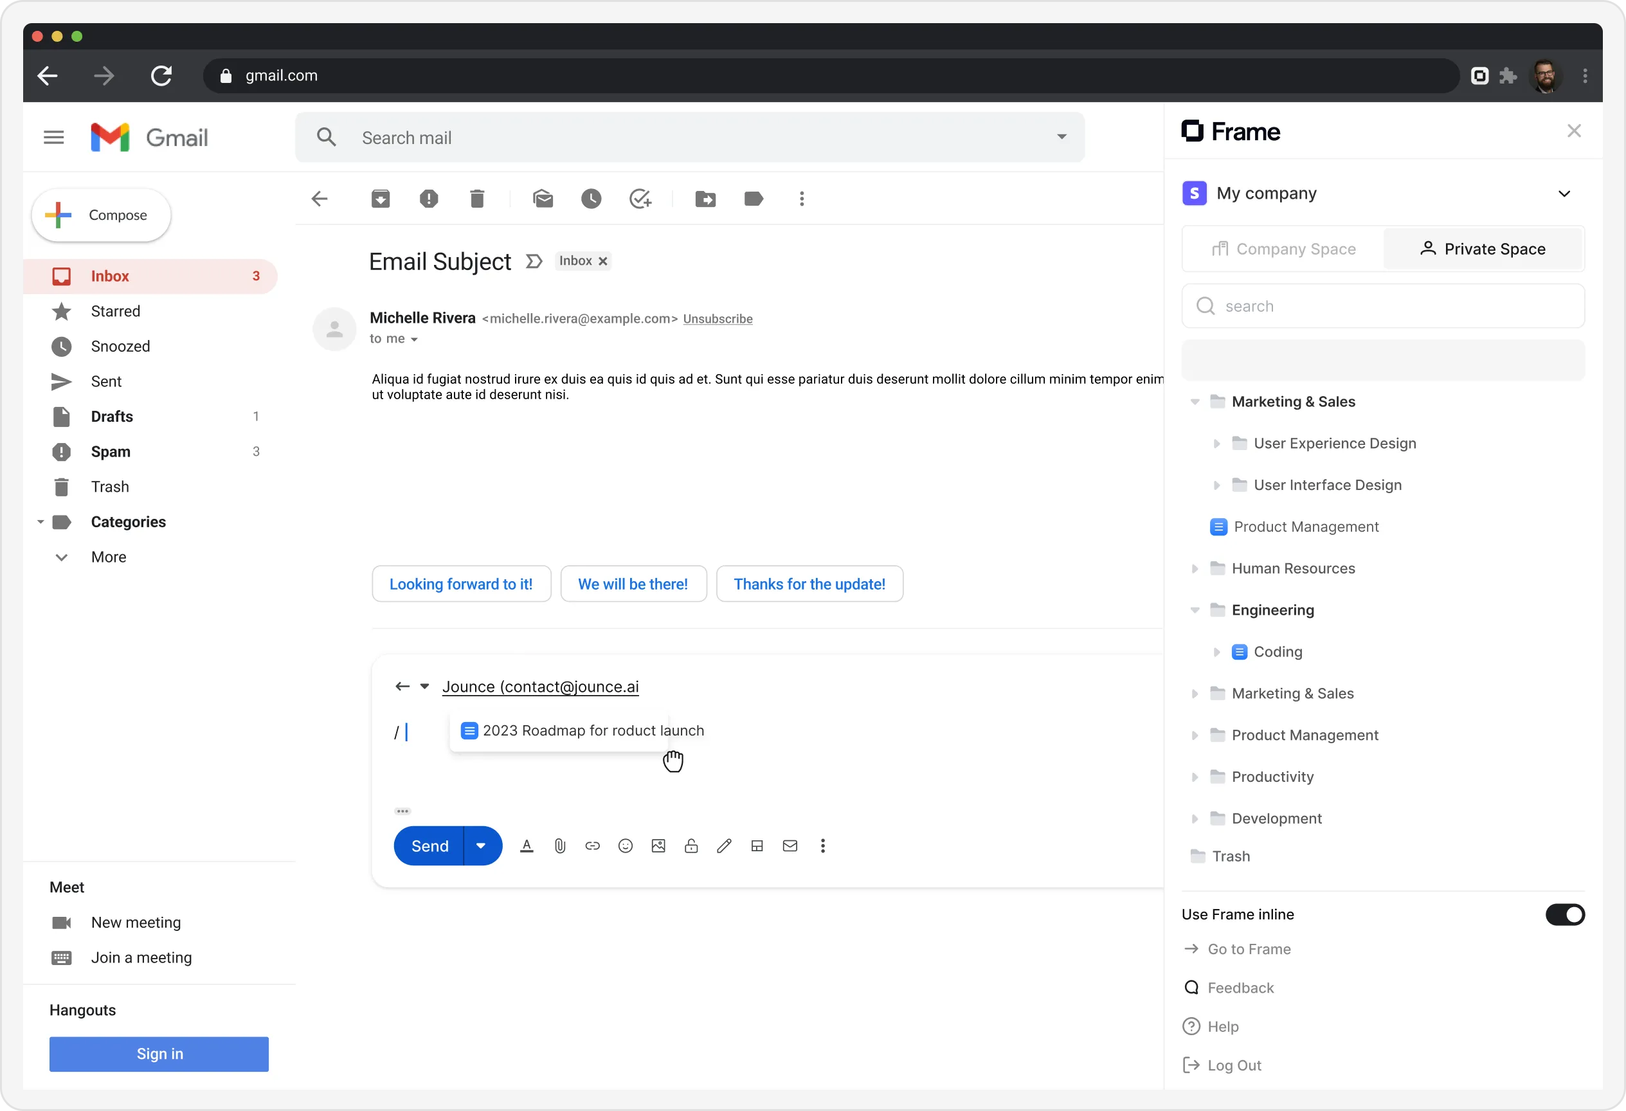
Task: Expand the Human Resources folder
Action: tap(1195, 569)
